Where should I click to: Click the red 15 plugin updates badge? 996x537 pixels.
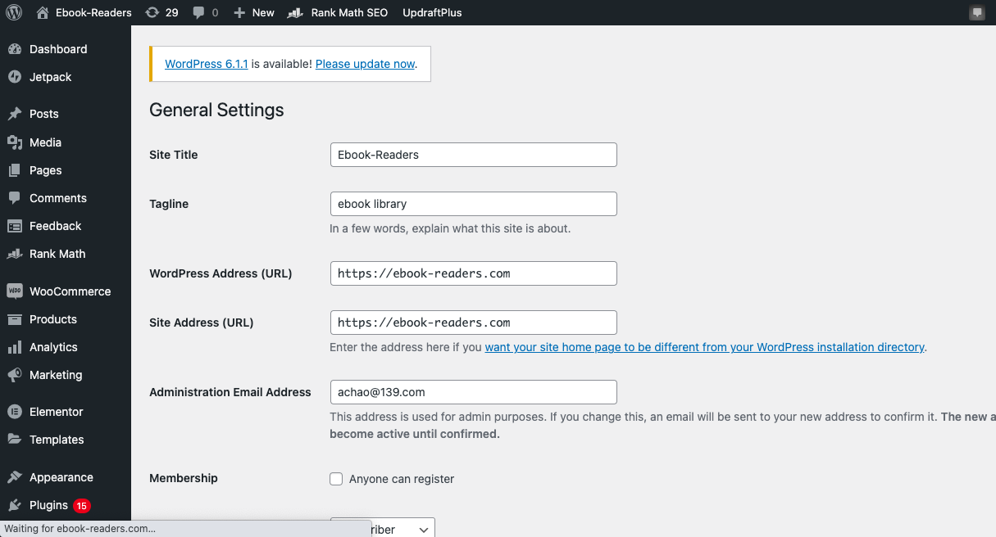coord(82,506)
